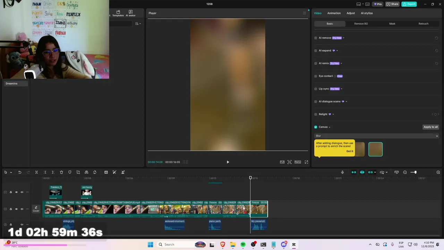Switch to the Animation tab
Screen dimensions: 444x250
coord(334,13)
